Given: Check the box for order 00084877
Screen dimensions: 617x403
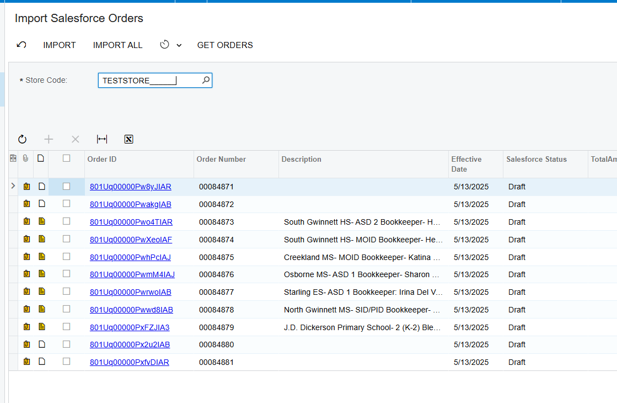Looking at the screenshot, I should click(67, 291).
